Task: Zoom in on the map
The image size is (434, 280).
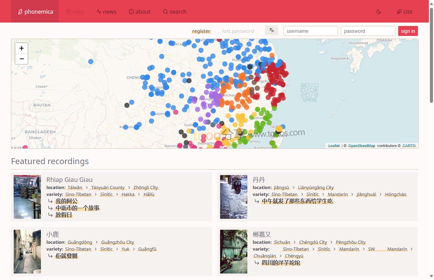Action: [21, 48]
